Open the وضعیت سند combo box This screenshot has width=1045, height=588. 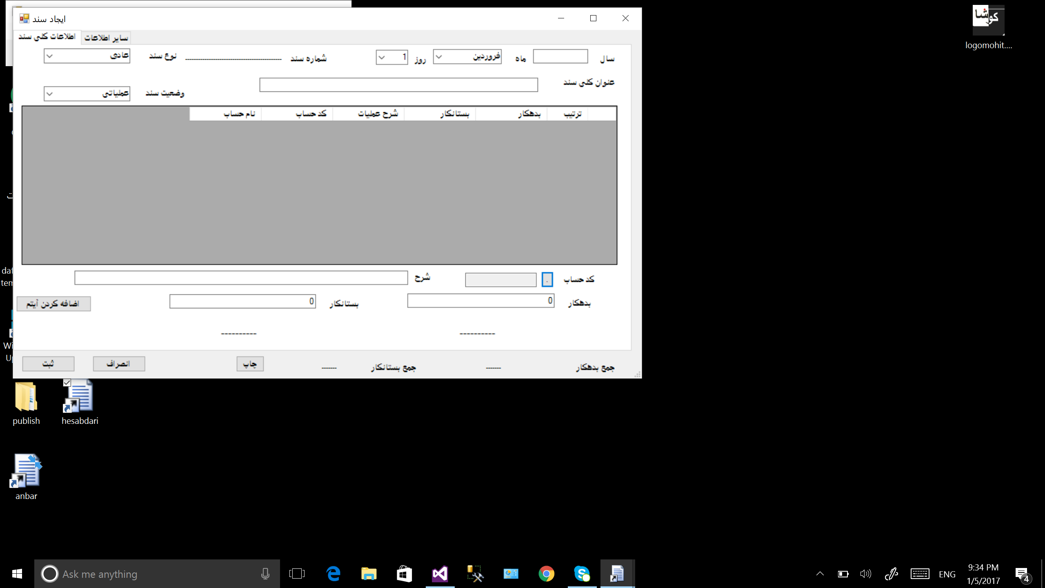pos(49,94)
